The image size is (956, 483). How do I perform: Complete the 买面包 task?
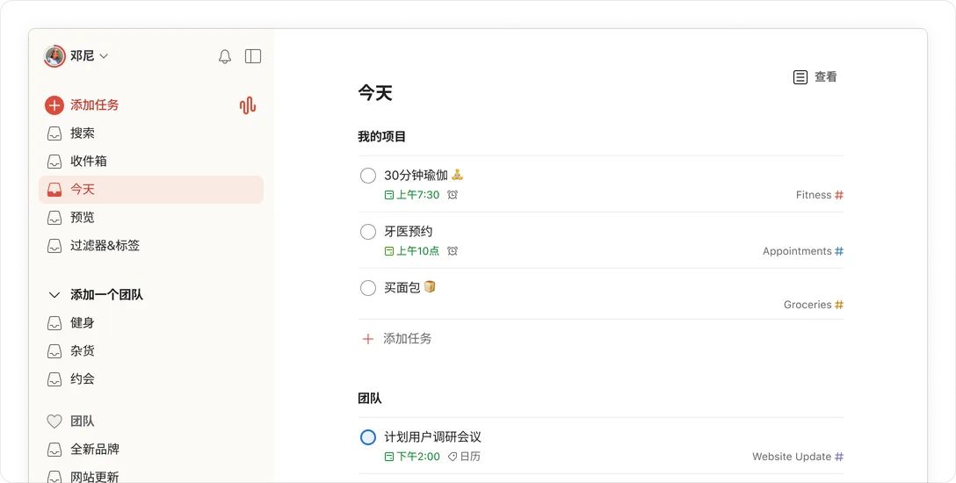click(368, 288)
